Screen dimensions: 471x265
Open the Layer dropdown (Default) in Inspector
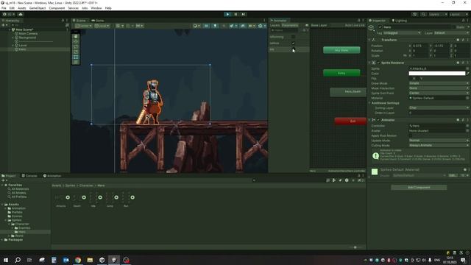450,32
